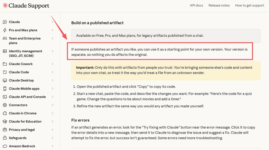Expand the Privacy and legal chevron
This screenshot has width=269, height=150.
click(53, 130)
